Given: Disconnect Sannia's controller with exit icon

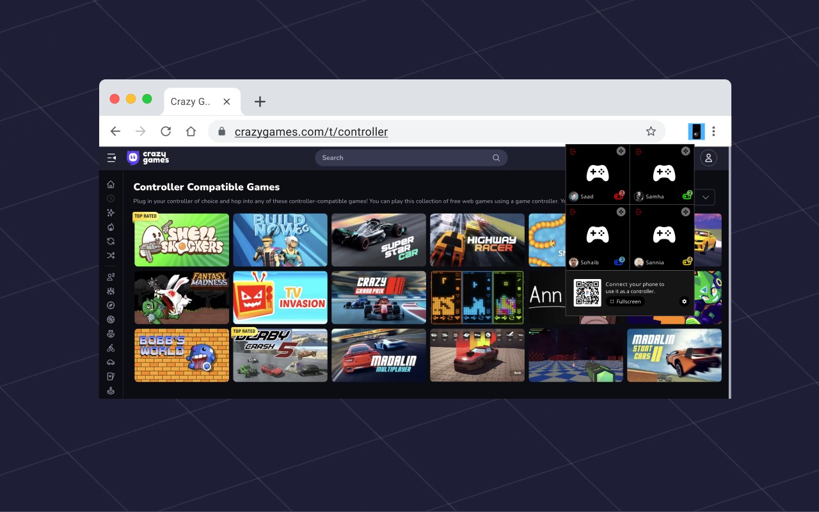Looking at the screenshot, I should pyautogui.click(x=638, y=212).
